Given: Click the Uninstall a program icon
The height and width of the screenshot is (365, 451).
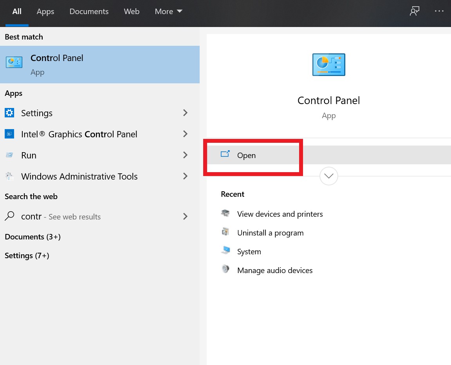Looking at the screenshot, I should (x=225, y=232).
